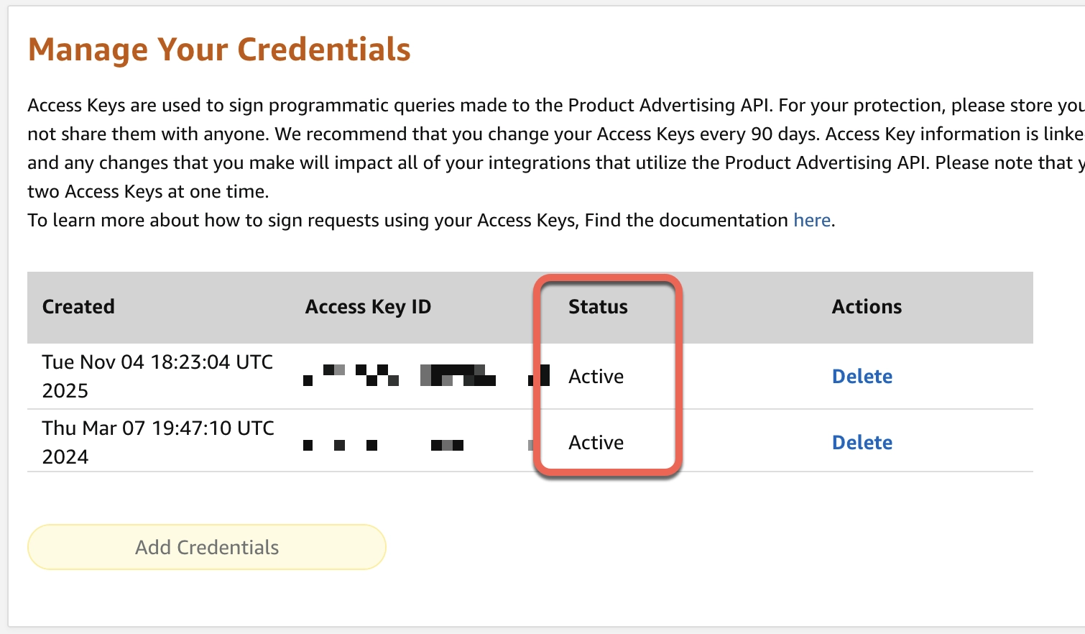Click the Thu Mar 07 2024 timestamp
Viewport: 1085px width, 634px height.
coord(157,441)
